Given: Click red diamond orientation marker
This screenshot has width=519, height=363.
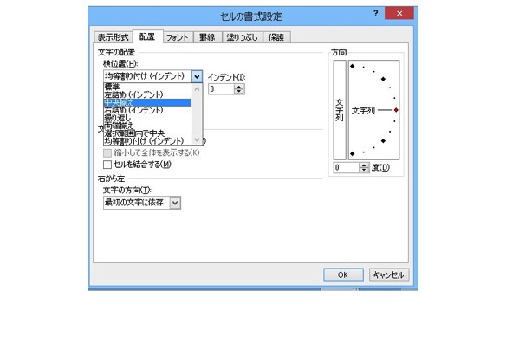Looking at the screenshot, I should (x=396, y=110).
